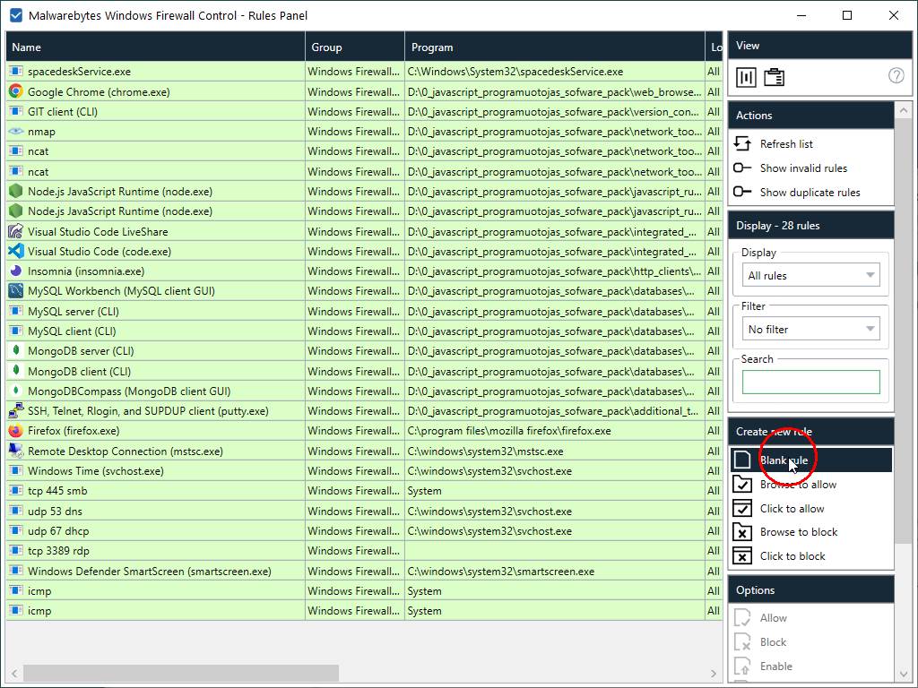This screenshot has width=918, height=688.
Task: Click the Google Chrome rule icon
Action: click(15, 91)
